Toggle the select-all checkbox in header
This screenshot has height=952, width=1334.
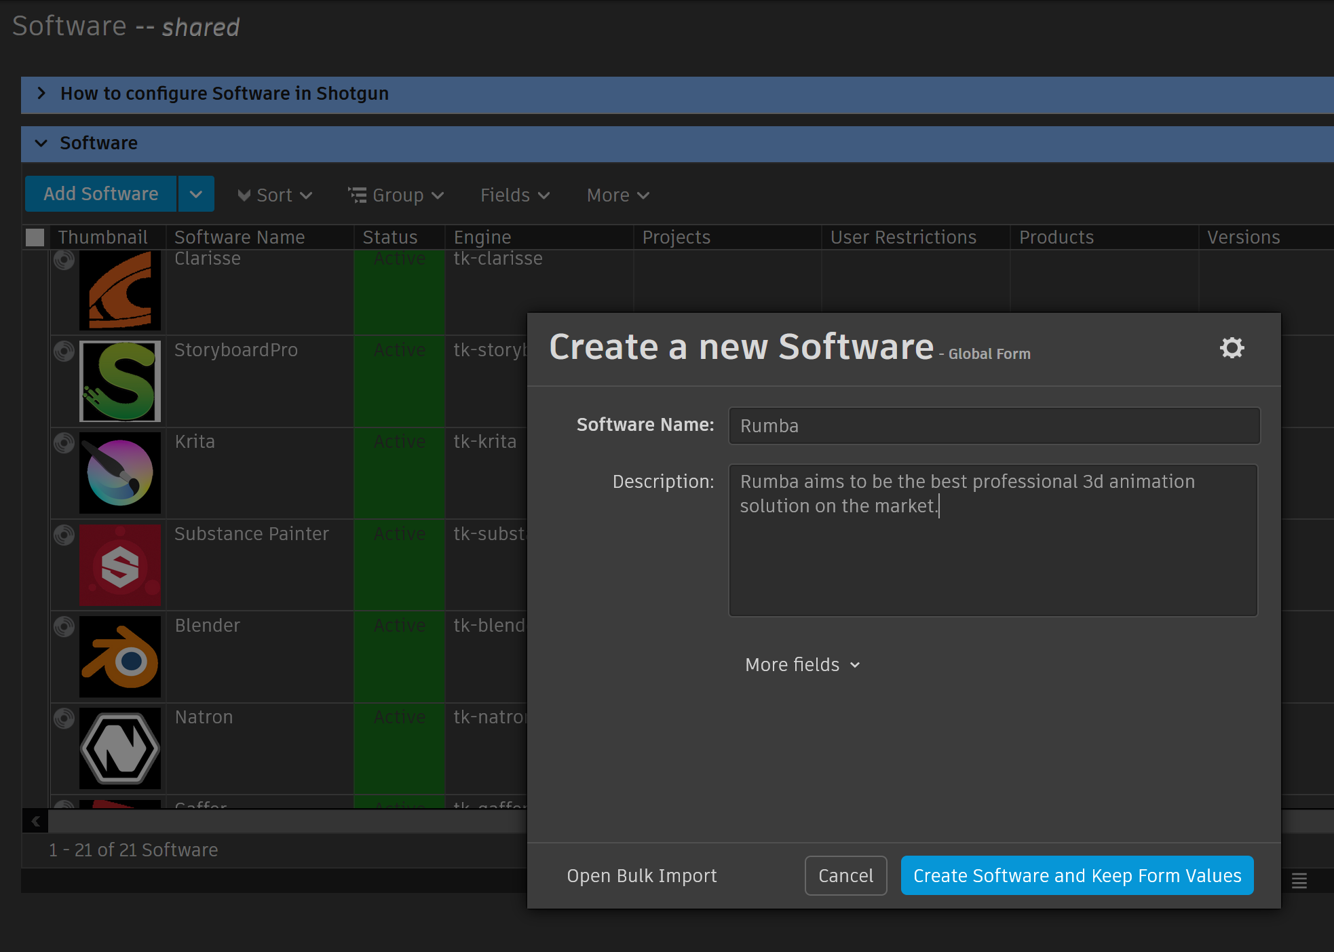pyautogui.click(x=35, y=237)
